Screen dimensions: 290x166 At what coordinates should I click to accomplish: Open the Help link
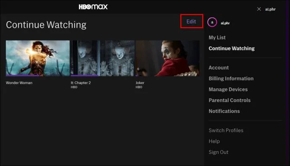pos(214,141)
